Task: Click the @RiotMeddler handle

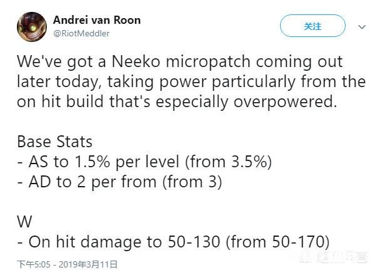Action: [81, 34]
